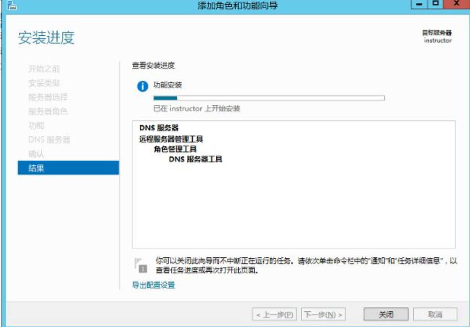Select the 服务器选择 step in sidebar
This screenshot has height=327, width=470.
[x=48, y=97]
